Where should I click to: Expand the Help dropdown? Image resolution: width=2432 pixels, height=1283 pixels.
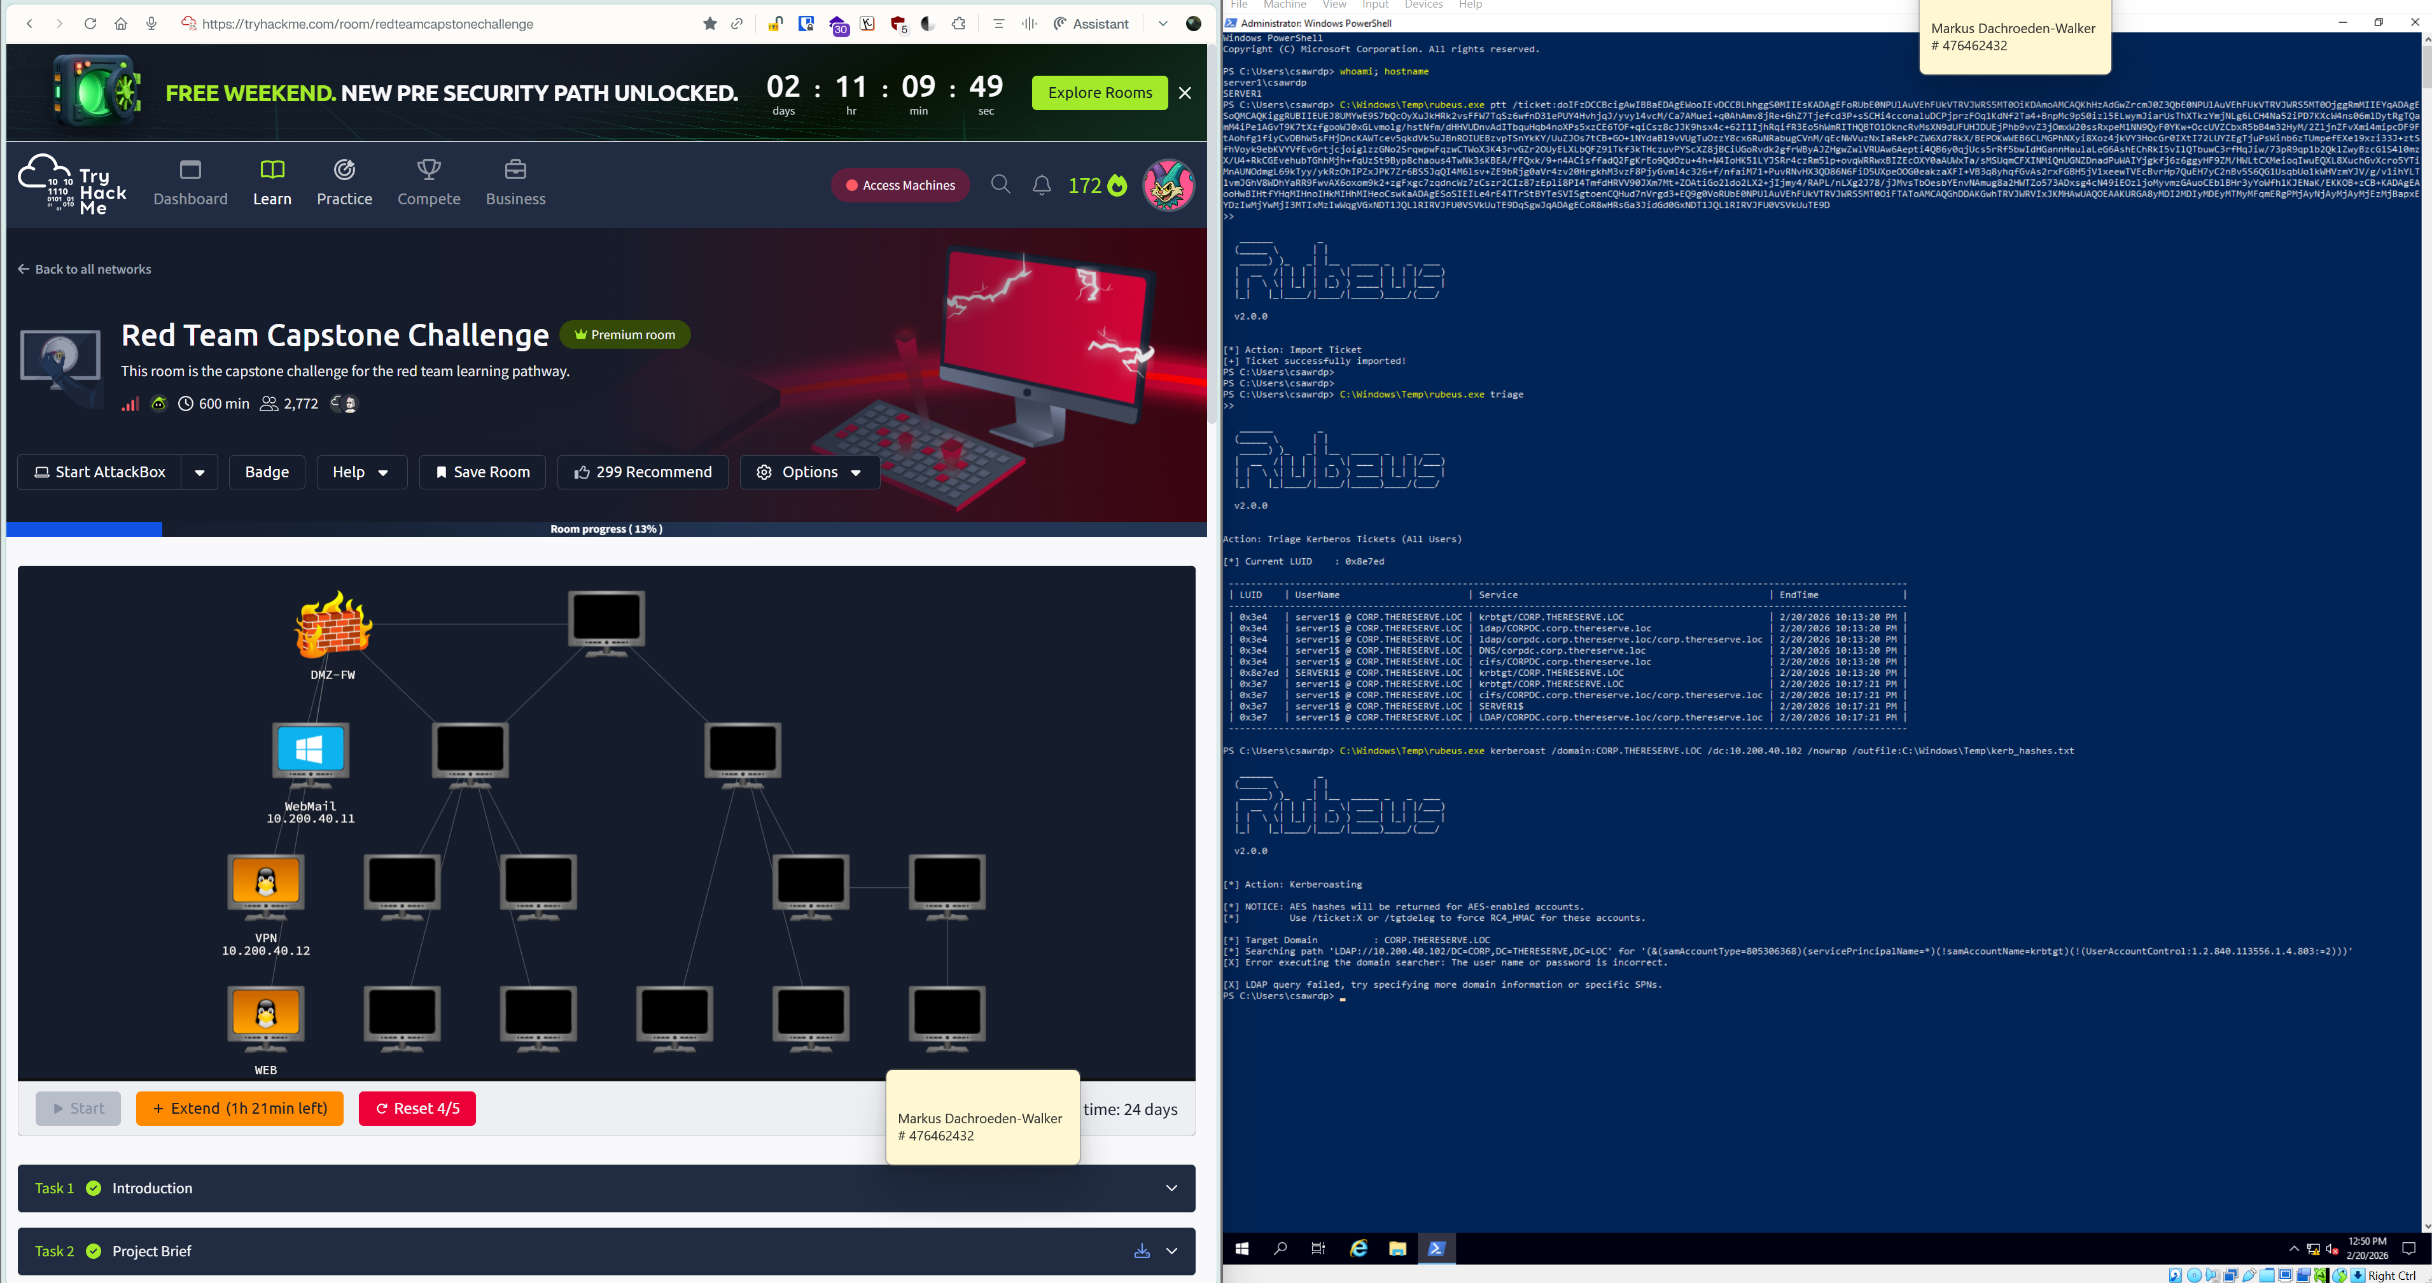click(x=361, y=472)
